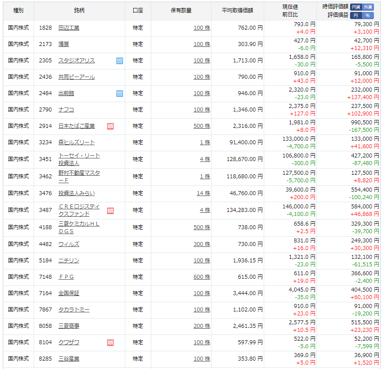The width and height of the screenshot is (385, 369).
Task: Click average price 2,461.35 円
Action: pos(248,326)
